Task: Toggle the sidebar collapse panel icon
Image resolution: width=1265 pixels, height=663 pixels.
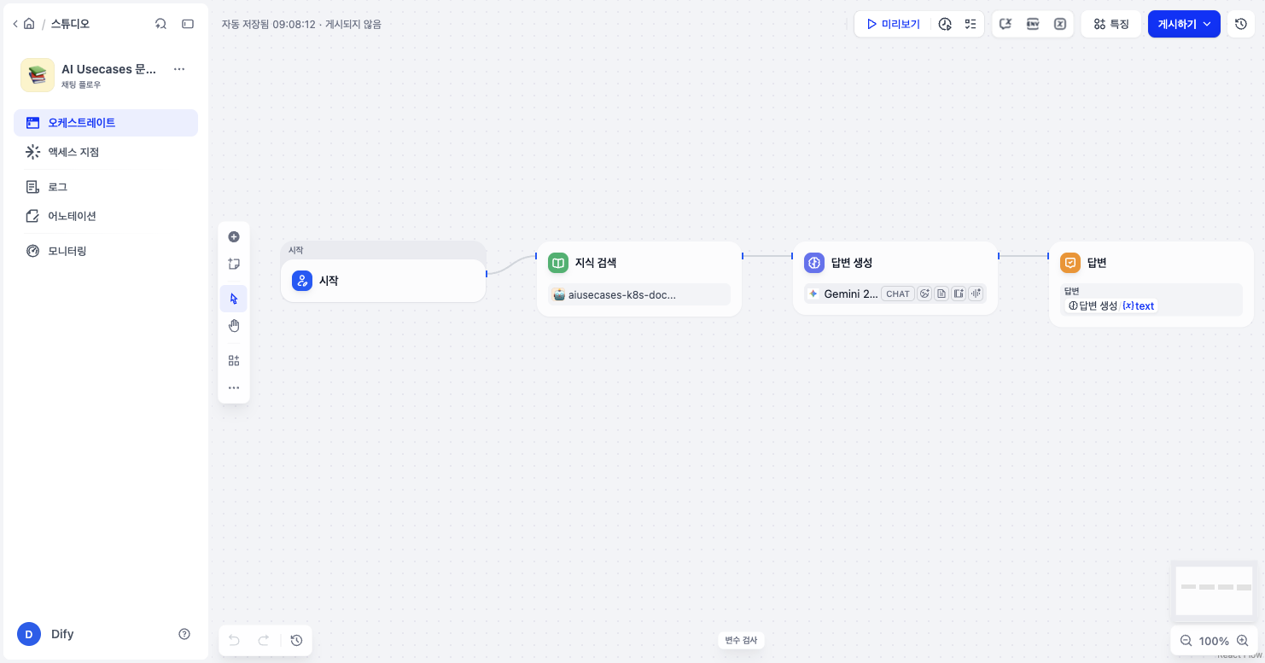Action: click(188, 24)
